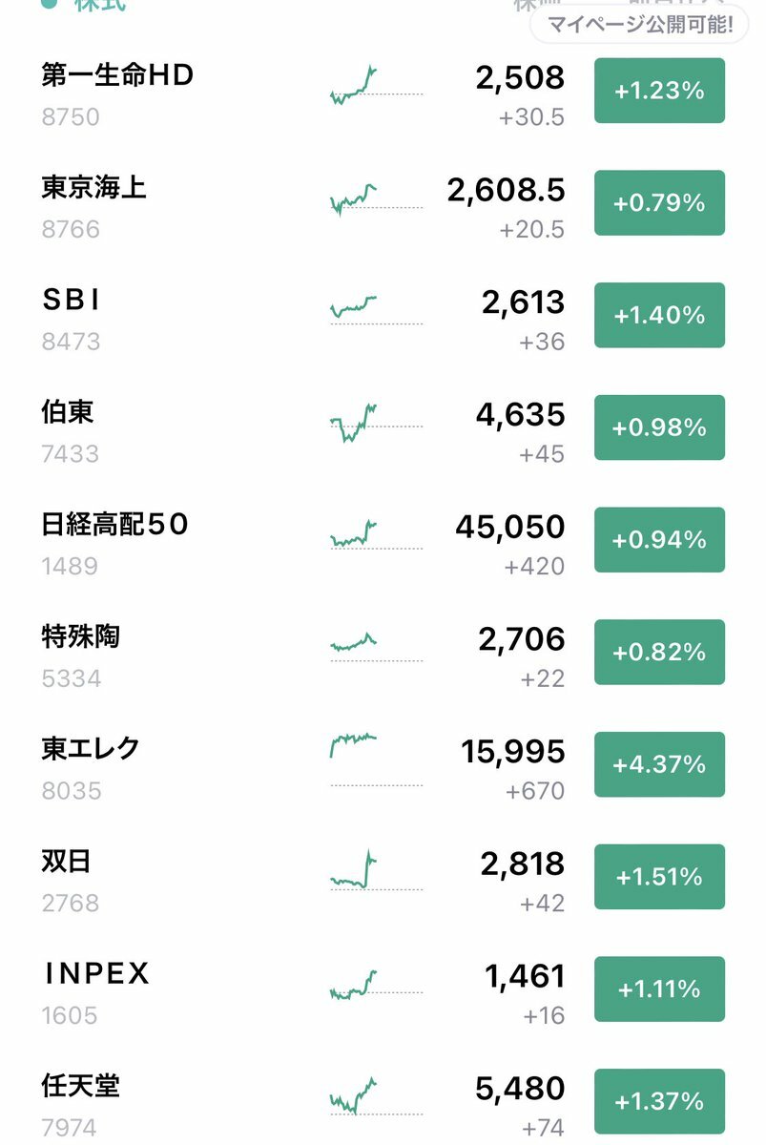766x1145 pixels.
Task: Open the 任天堂 mini price chart
Action: click(376, 1096)
